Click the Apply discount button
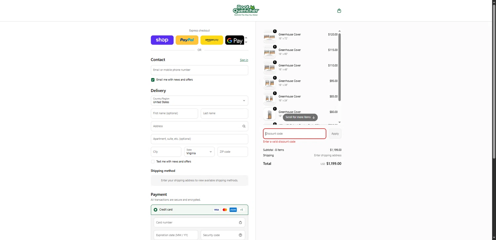The width and height of the screenshot is (496, 240). (335, 134)
